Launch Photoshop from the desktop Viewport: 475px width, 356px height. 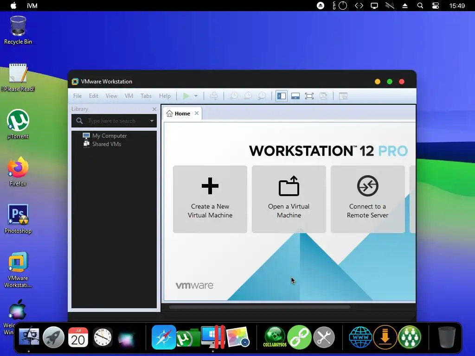(18, 219)
